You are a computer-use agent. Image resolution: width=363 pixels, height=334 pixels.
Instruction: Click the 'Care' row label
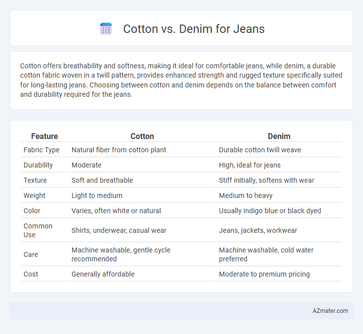tap(31, 254)
